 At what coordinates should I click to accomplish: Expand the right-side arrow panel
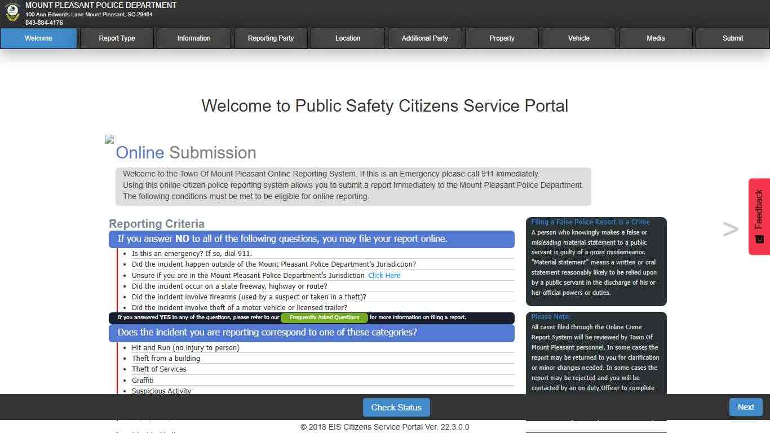[730, 229]
